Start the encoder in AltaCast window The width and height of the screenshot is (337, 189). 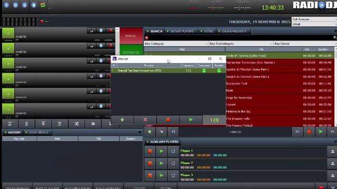pyautogui.click(x=191, y=120)
